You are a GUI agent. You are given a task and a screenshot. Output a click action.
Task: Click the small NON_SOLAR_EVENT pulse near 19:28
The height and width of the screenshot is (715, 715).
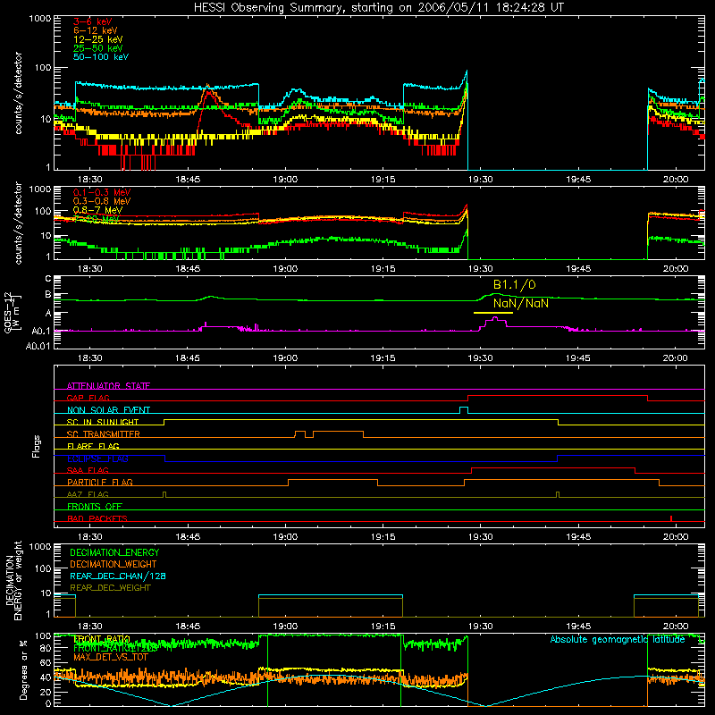coord(464,409)
